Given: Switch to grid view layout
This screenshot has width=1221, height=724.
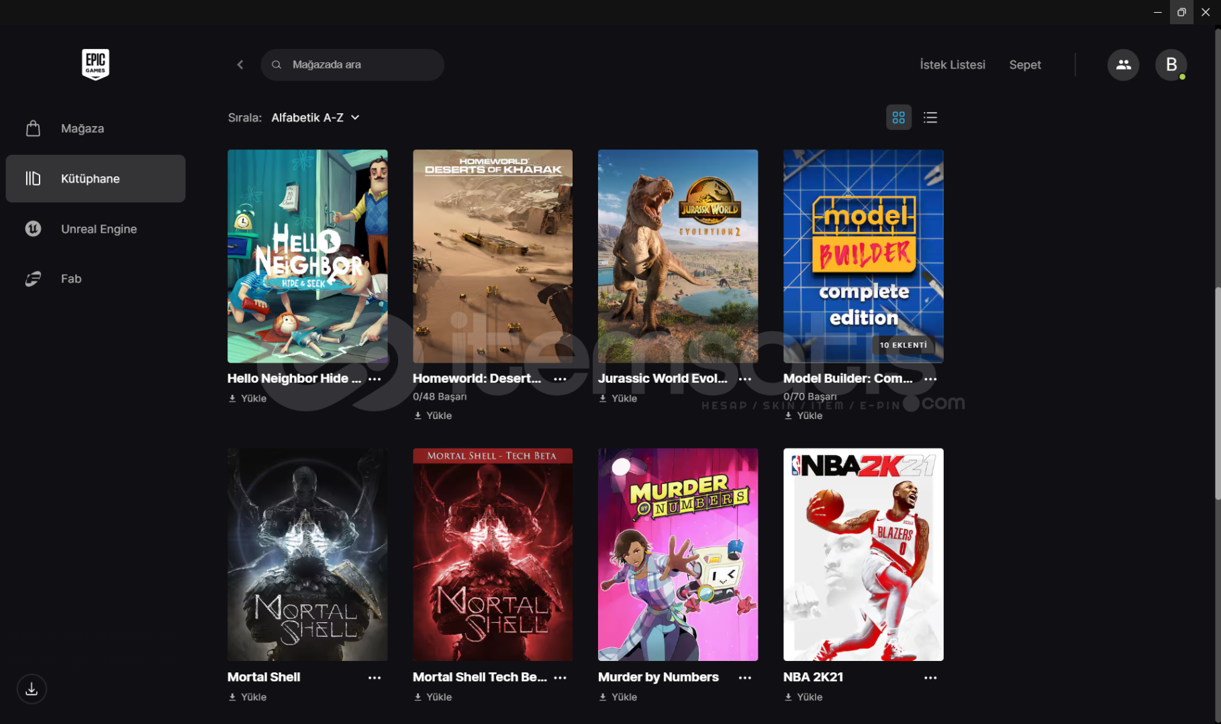Looking at the screenshot, I should tap(899, 117).
